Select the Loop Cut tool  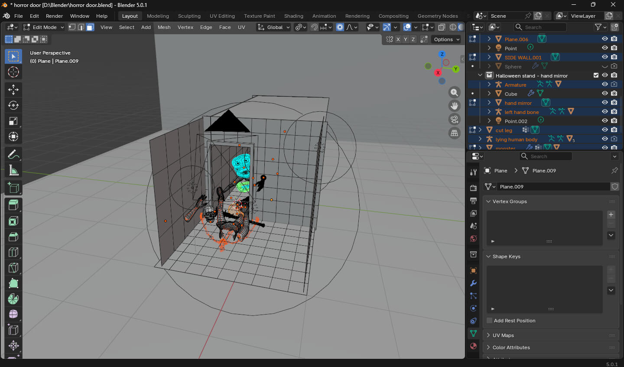pyautogui.click(x=13, y=252)
